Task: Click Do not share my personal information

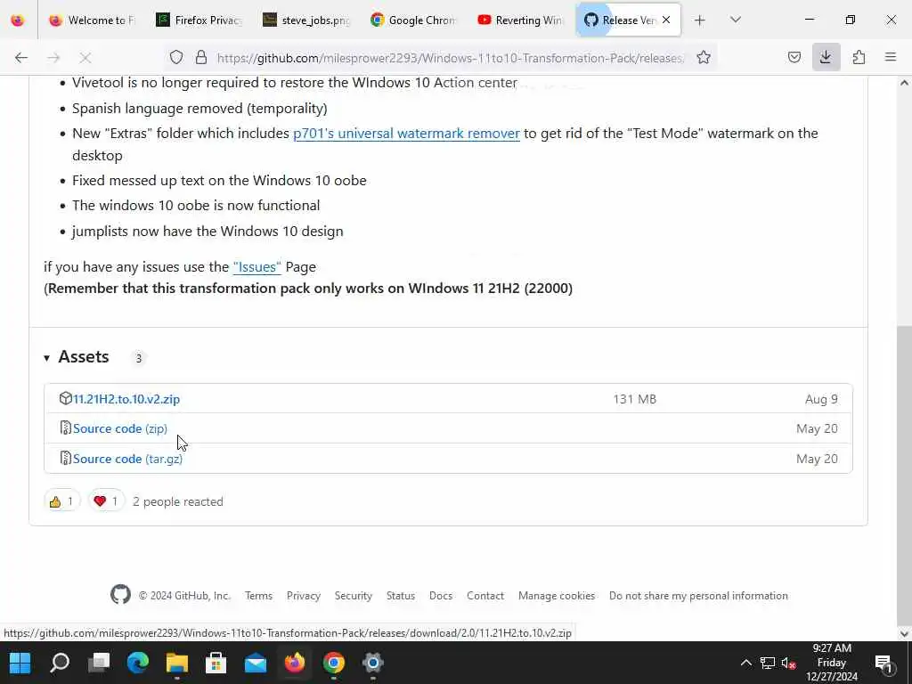Action: tap(698, 596)
